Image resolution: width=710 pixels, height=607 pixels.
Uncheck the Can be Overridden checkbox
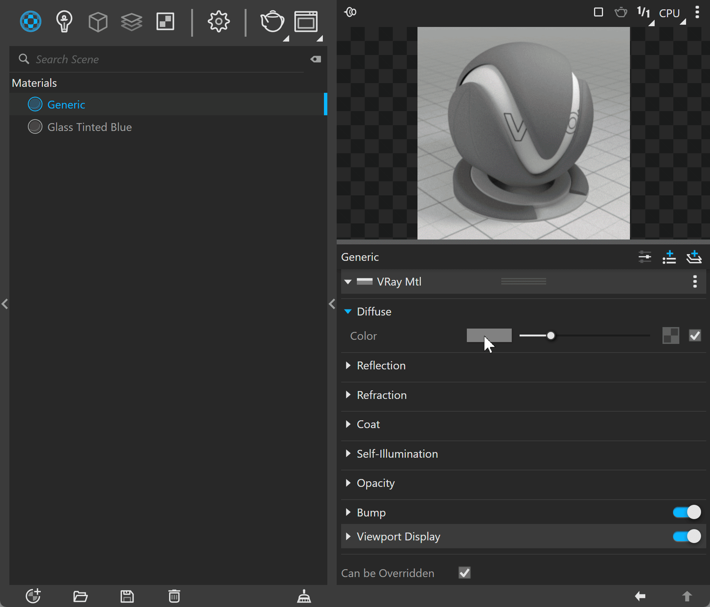coord(465,573)
